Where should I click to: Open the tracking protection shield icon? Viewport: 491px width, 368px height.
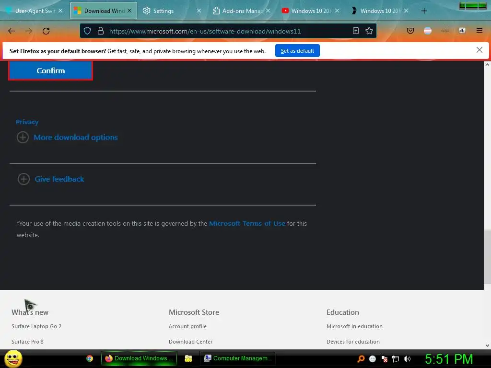point(87,31)
